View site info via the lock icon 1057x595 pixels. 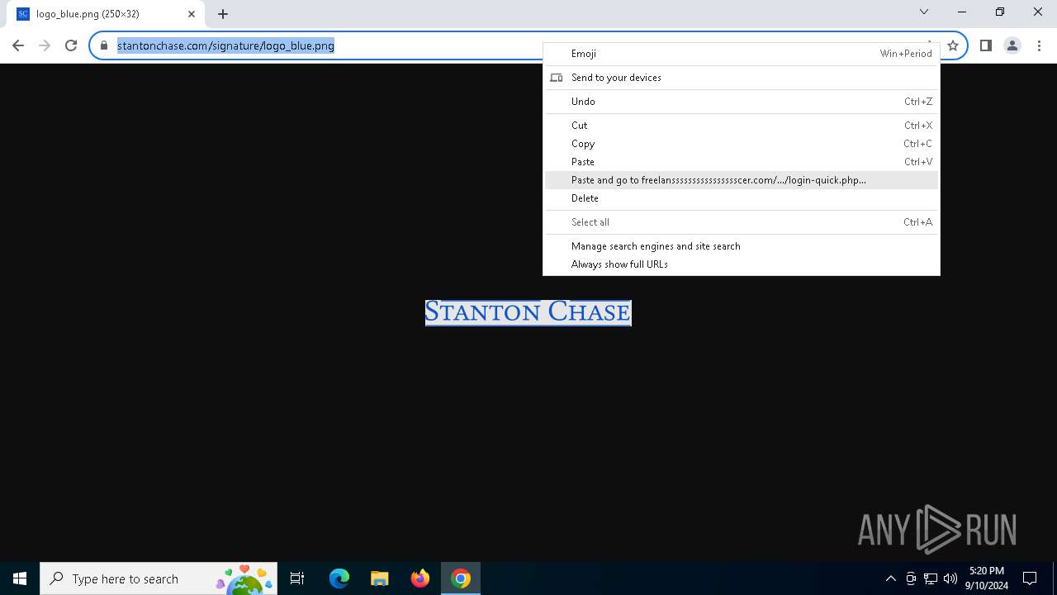click(104, 45)
